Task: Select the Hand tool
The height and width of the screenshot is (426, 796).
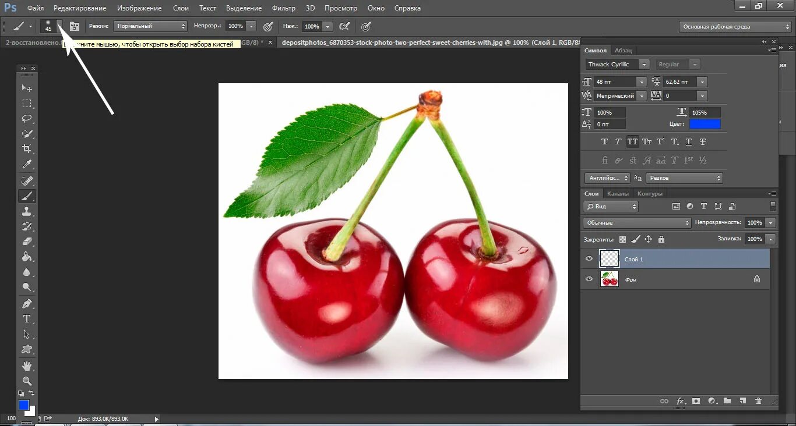Action: (27, 365)
